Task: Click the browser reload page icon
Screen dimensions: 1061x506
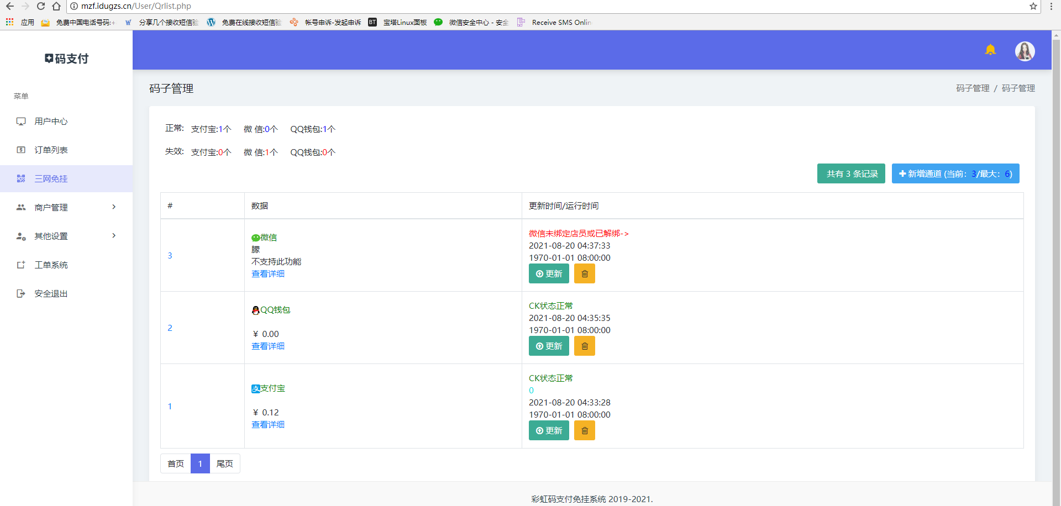Action: [x=41, y=6]
